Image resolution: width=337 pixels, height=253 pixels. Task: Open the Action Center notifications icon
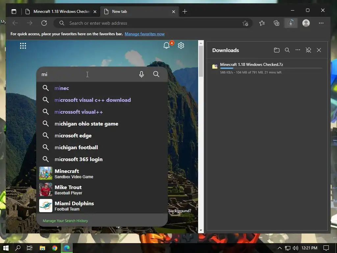click(326, 248)
